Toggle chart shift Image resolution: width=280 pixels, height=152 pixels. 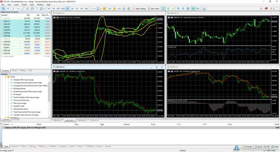tap(198, 8)
